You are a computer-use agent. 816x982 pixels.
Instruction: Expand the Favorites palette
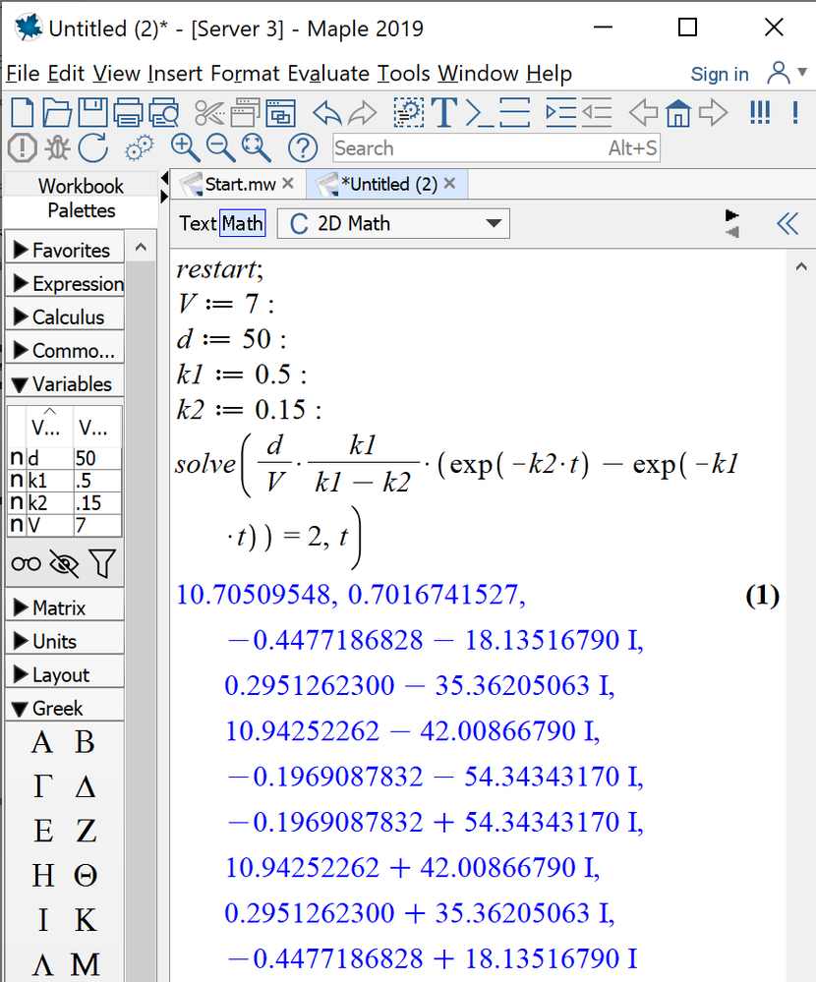click(x=65, y=250)
